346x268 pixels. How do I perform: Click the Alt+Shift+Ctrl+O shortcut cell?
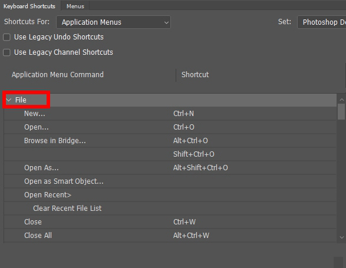point(200,168)
